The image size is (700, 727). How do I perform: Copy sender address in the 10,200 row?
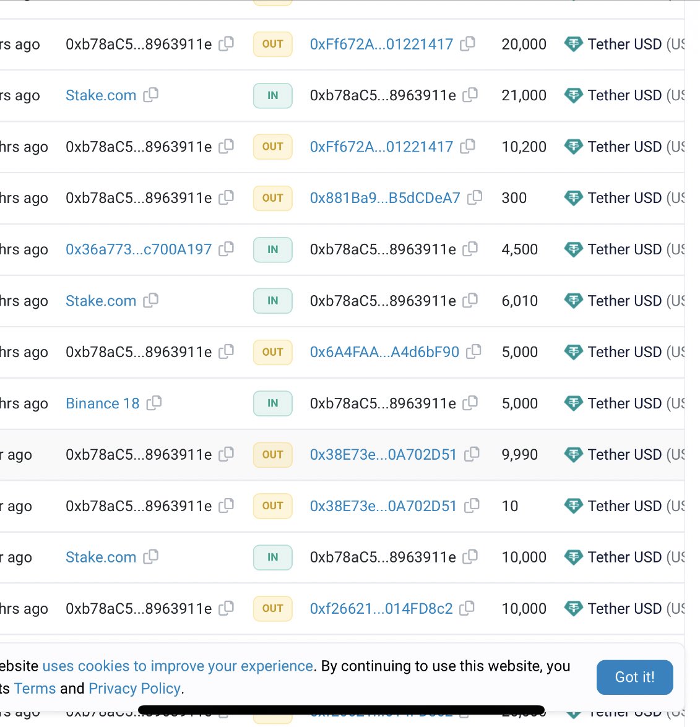226,147
